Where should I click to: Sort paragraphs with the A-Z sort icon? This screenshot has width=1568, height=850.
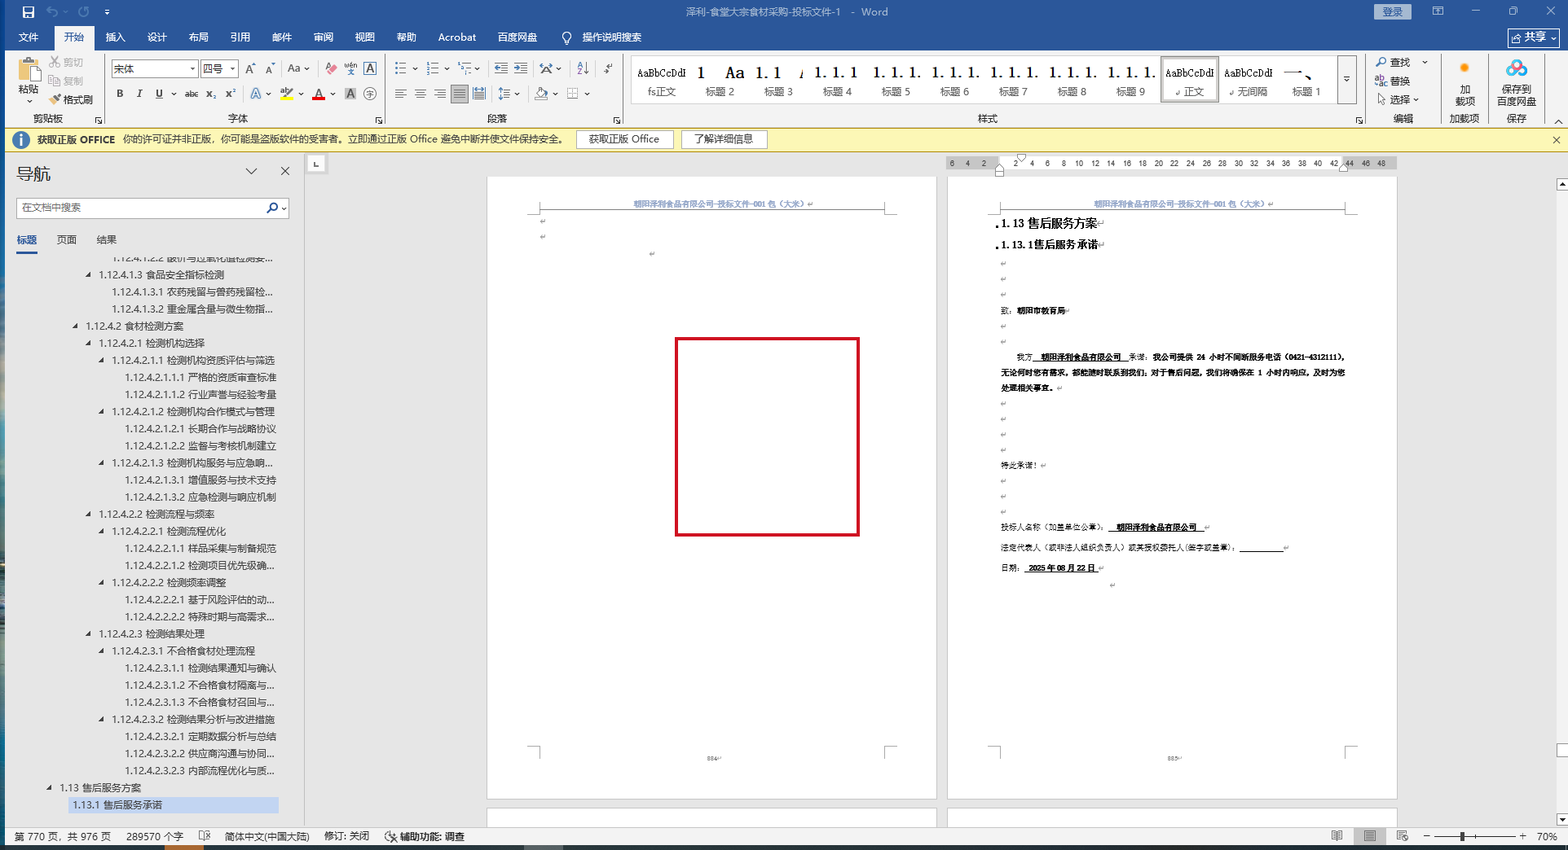[x=583, y=69]
